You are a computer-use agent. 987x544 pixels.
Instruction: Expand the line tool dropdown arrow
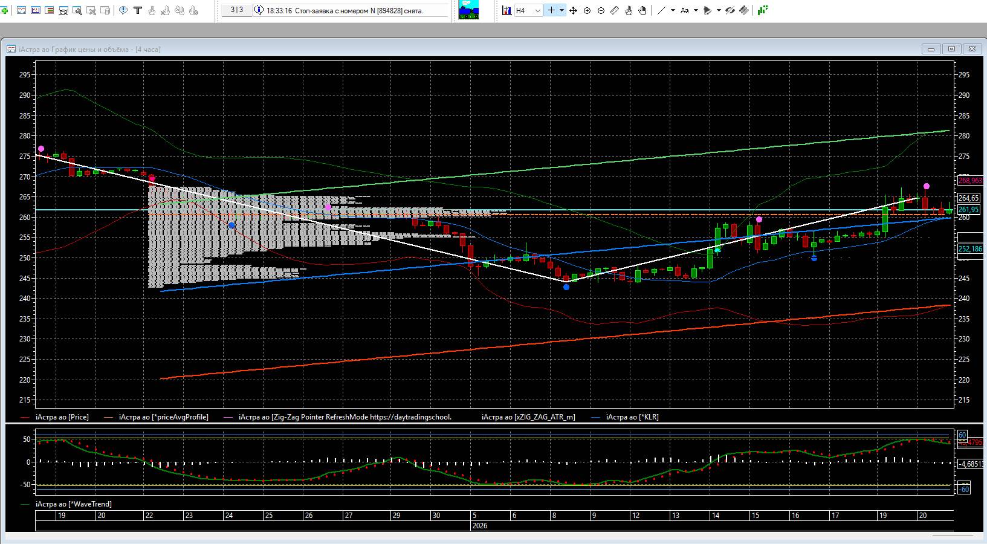point(673,10)
